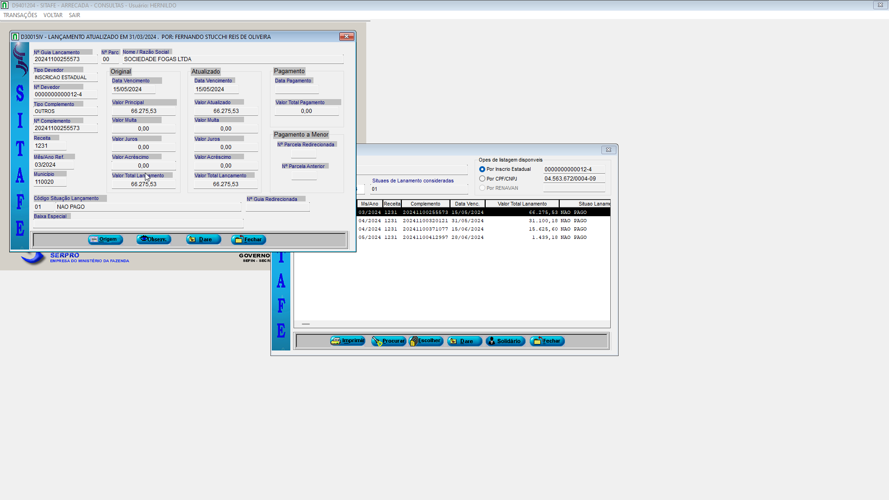The width and height of the screenshot is (889, 500).
Task: Click the Escolher button
Action: point(426,341)
